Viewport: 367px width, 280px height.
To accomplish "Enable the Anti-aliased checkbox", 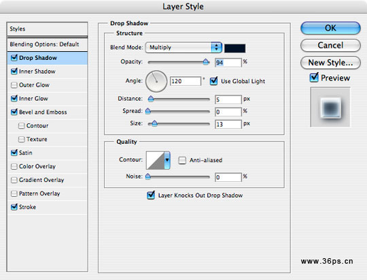I will (182, 160).
